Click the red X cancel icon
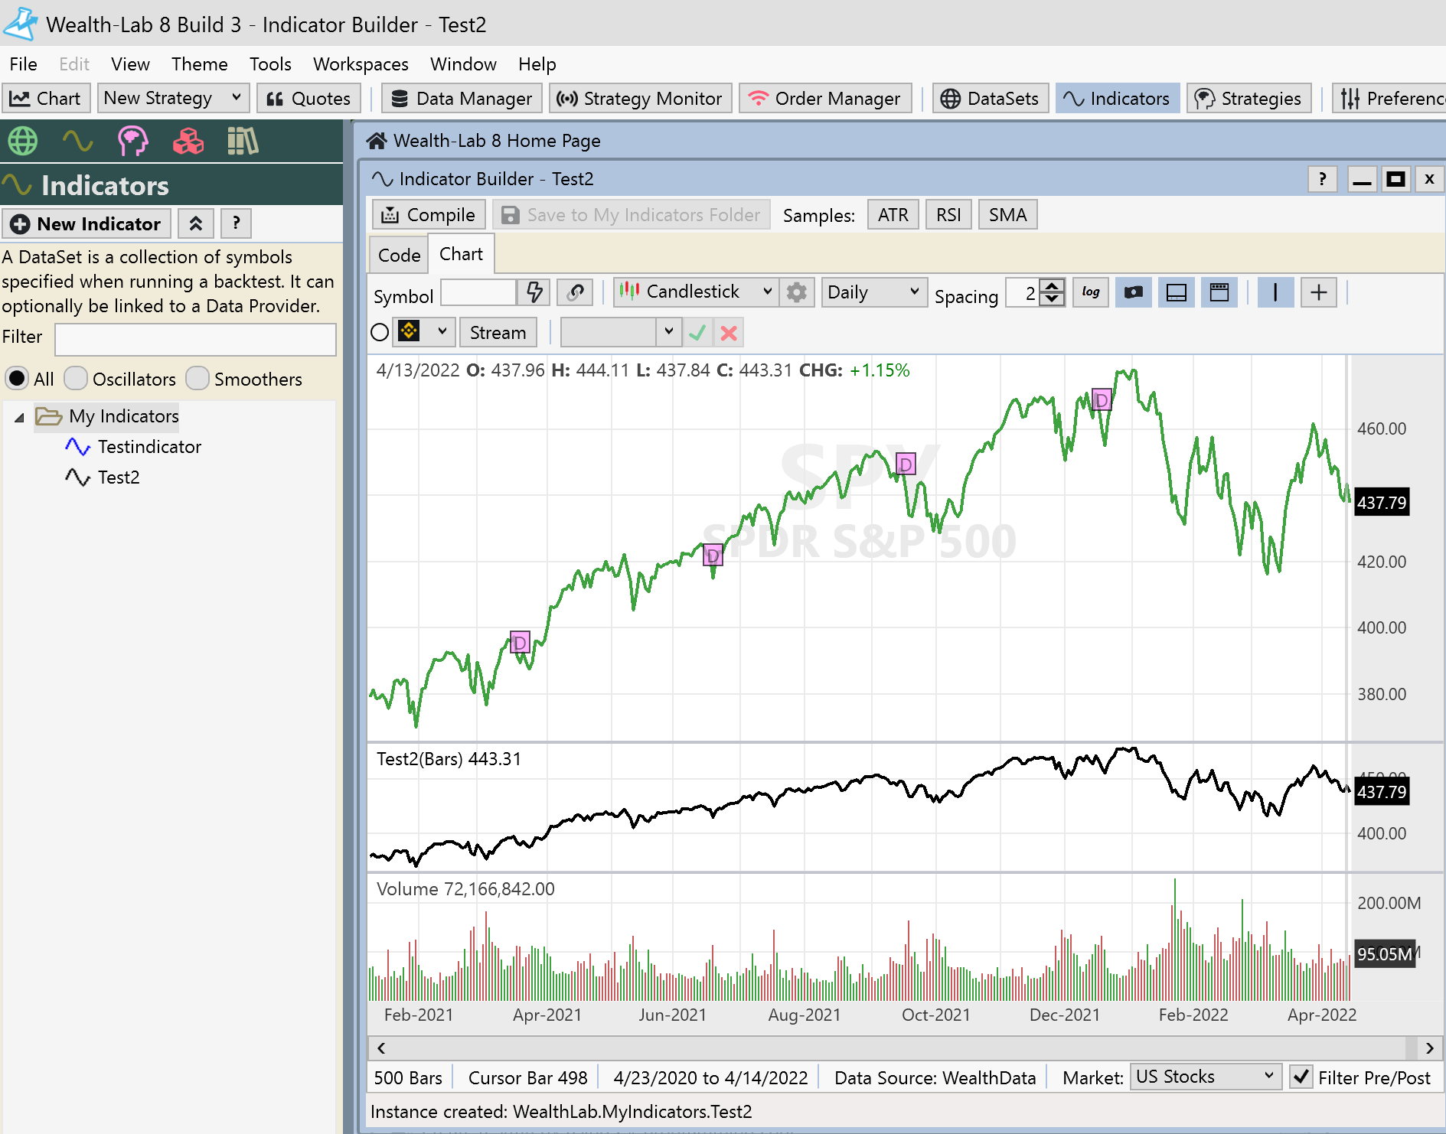The image size is (1446, 1134). [729, 333]
